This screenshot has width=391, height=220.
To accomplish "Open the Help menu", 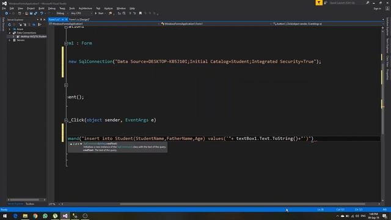I will 132,8.
